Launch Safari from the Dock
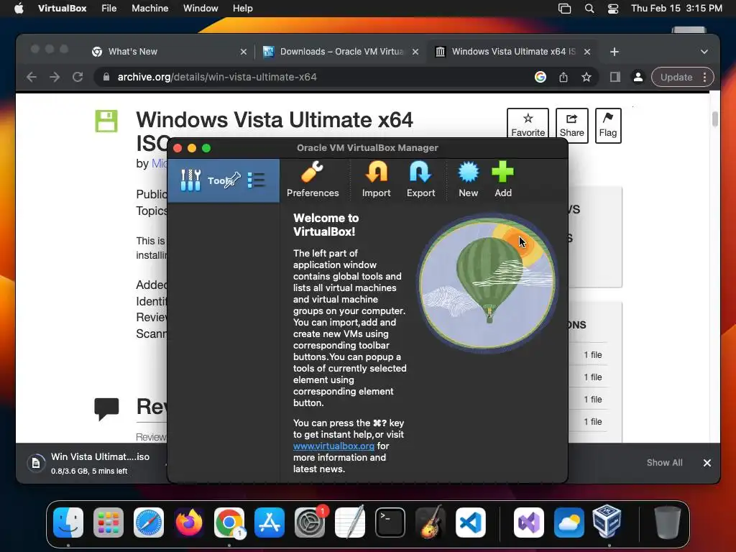 (149, 523)
